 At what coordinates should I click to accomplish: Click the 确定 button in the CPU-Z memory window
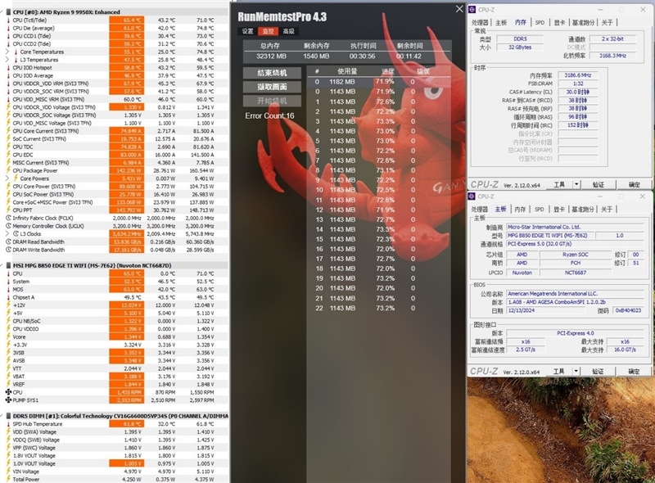click(x=634, y=183)
